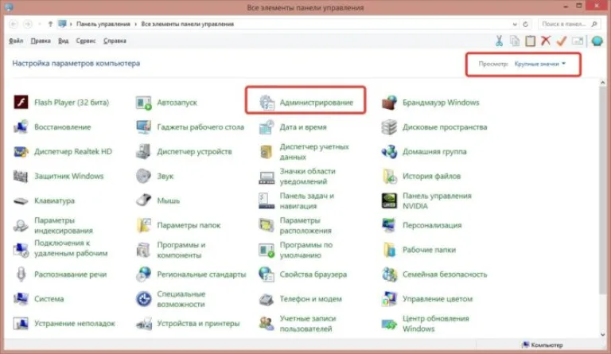Open the Учетные записи пользователей link
This screenshot has width=611, height=354.
pyautogui.click(x=308, y=324)
